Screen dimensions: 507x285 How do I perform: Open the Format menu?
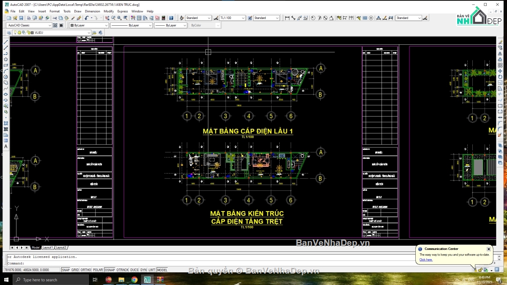pyautogui.click(x=55, y=11)
